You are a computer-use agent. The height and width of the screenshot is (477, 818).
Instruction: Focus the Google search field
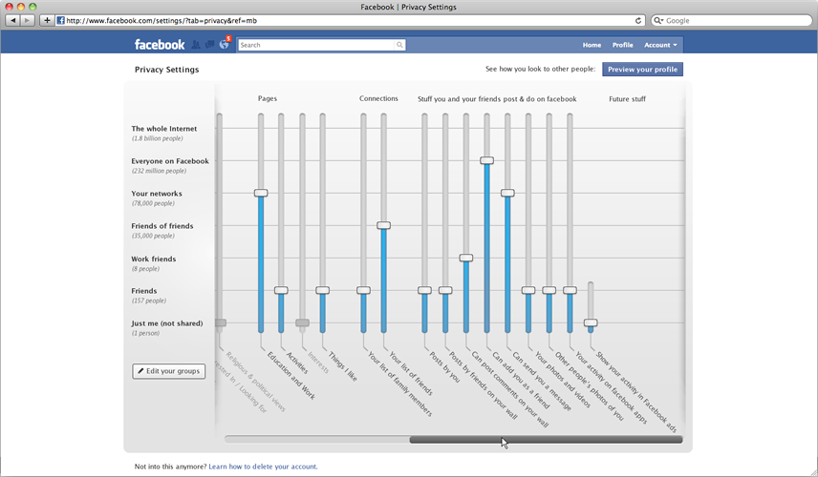tap(731, 20)
